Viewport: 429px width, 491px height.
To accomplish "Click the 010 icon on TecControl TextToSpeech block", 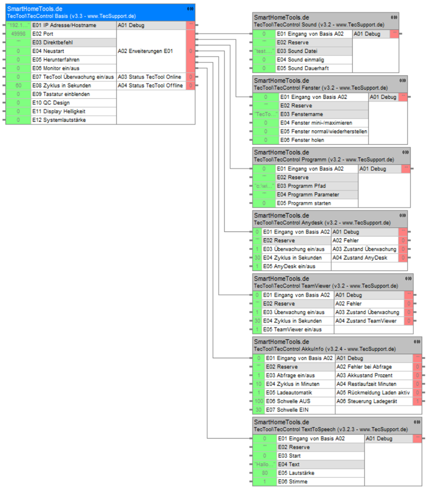I will pos(417,422).
